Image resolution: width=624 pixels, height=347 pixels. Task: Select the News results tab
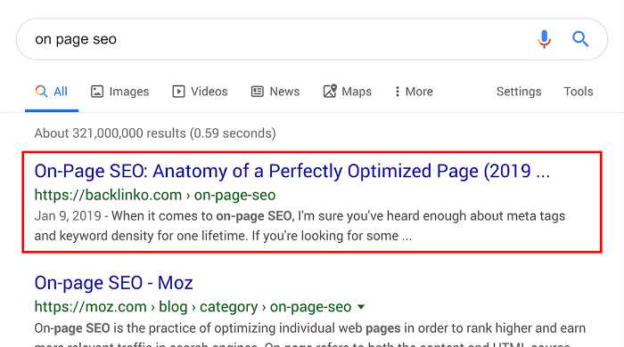click(x=275, y=92)
